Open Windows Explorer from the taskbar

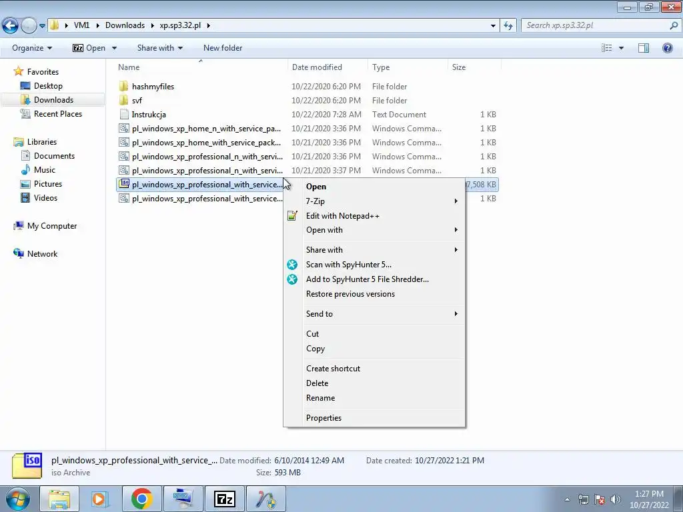tap(59, 499)
